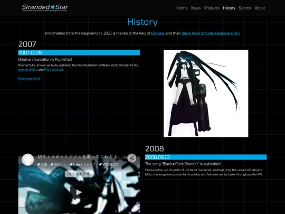Open the Submit page
The image size is (285, 214).
point(245,8)
